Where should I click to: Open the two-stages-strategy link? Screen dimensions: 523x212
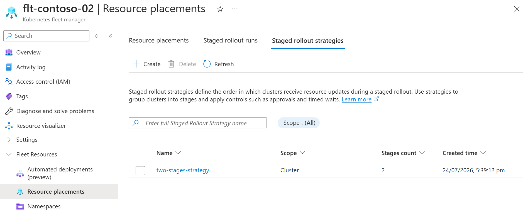(183, 170)
